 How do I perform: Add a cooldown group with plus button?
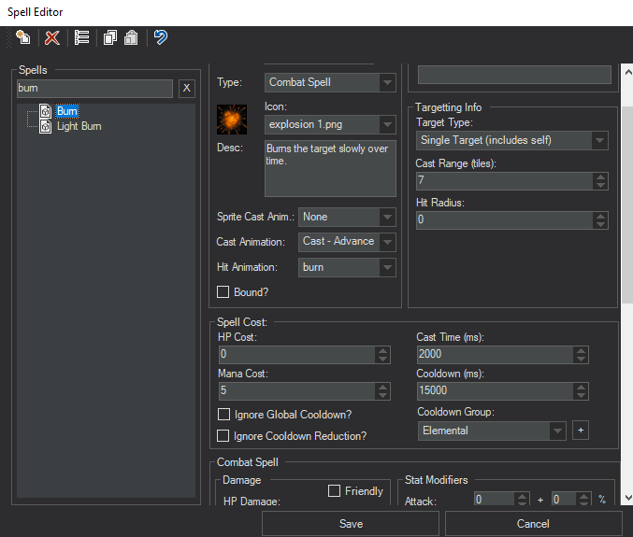coord(581,431)
